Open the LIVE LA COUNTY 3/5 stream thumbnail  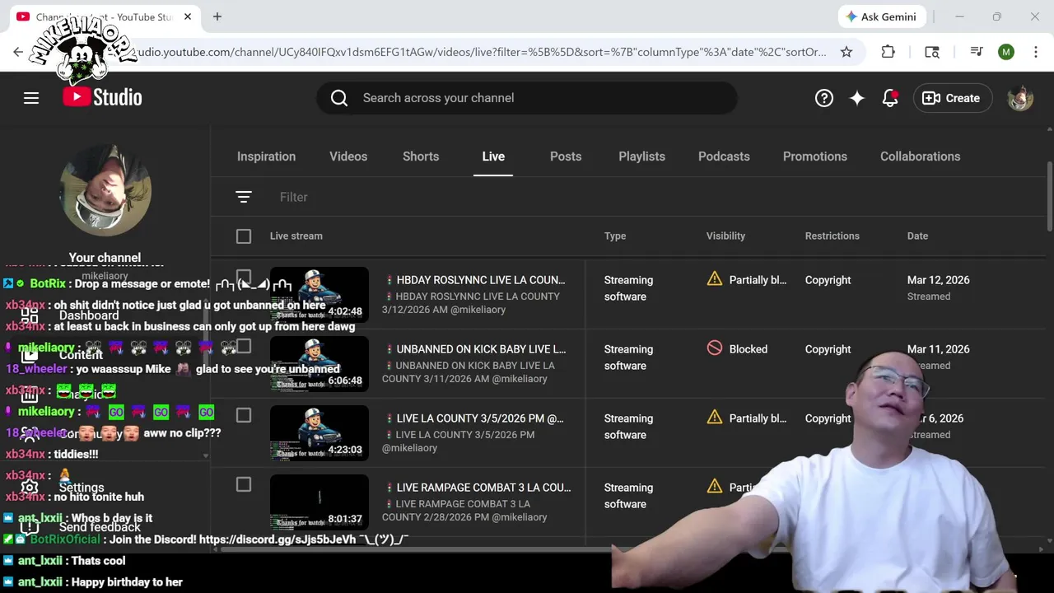click(x=319, y=432)
